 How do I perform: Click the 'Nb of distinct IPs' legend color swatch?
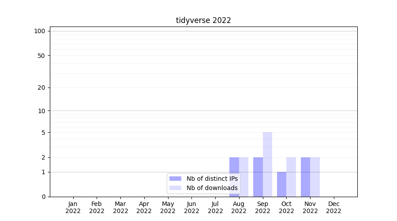coord(176,179)
